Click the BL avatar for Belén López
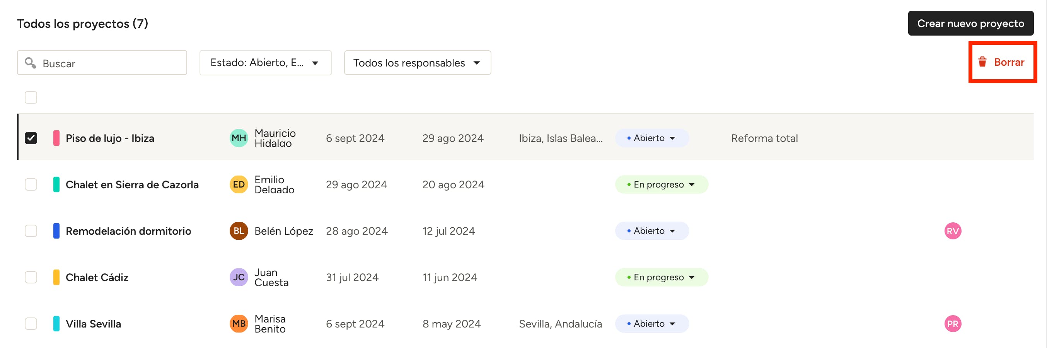The image size is (1047, 348). pos(239,231)
